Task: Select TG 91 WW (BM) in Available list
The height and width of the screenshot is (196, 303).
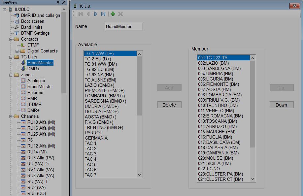Action: pos(110,64)
